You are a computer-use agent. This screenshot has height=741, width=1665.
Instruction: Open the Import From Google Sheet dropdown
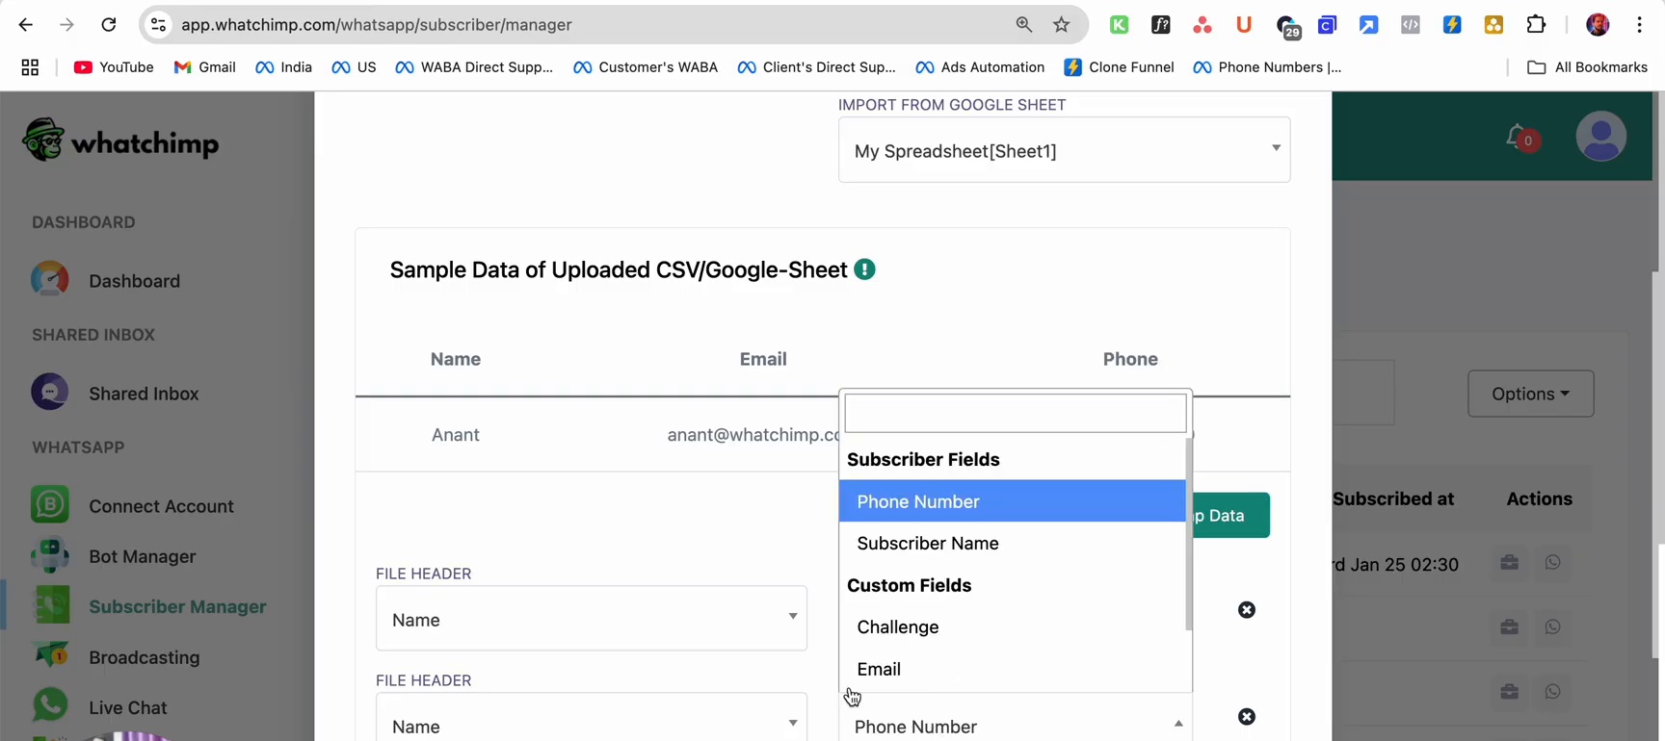point(1064,150)
